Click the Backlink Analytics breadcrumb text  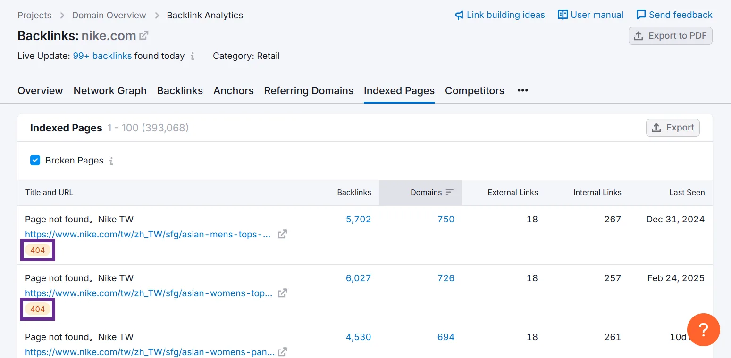[x=205, y=15]
